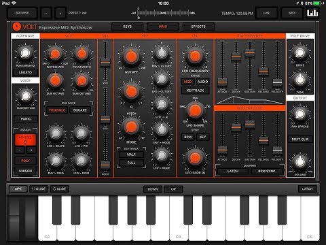The image size is (326, 245).
Task: Click the PORTAMENTO knob
Action: click(x=25, y=54)
